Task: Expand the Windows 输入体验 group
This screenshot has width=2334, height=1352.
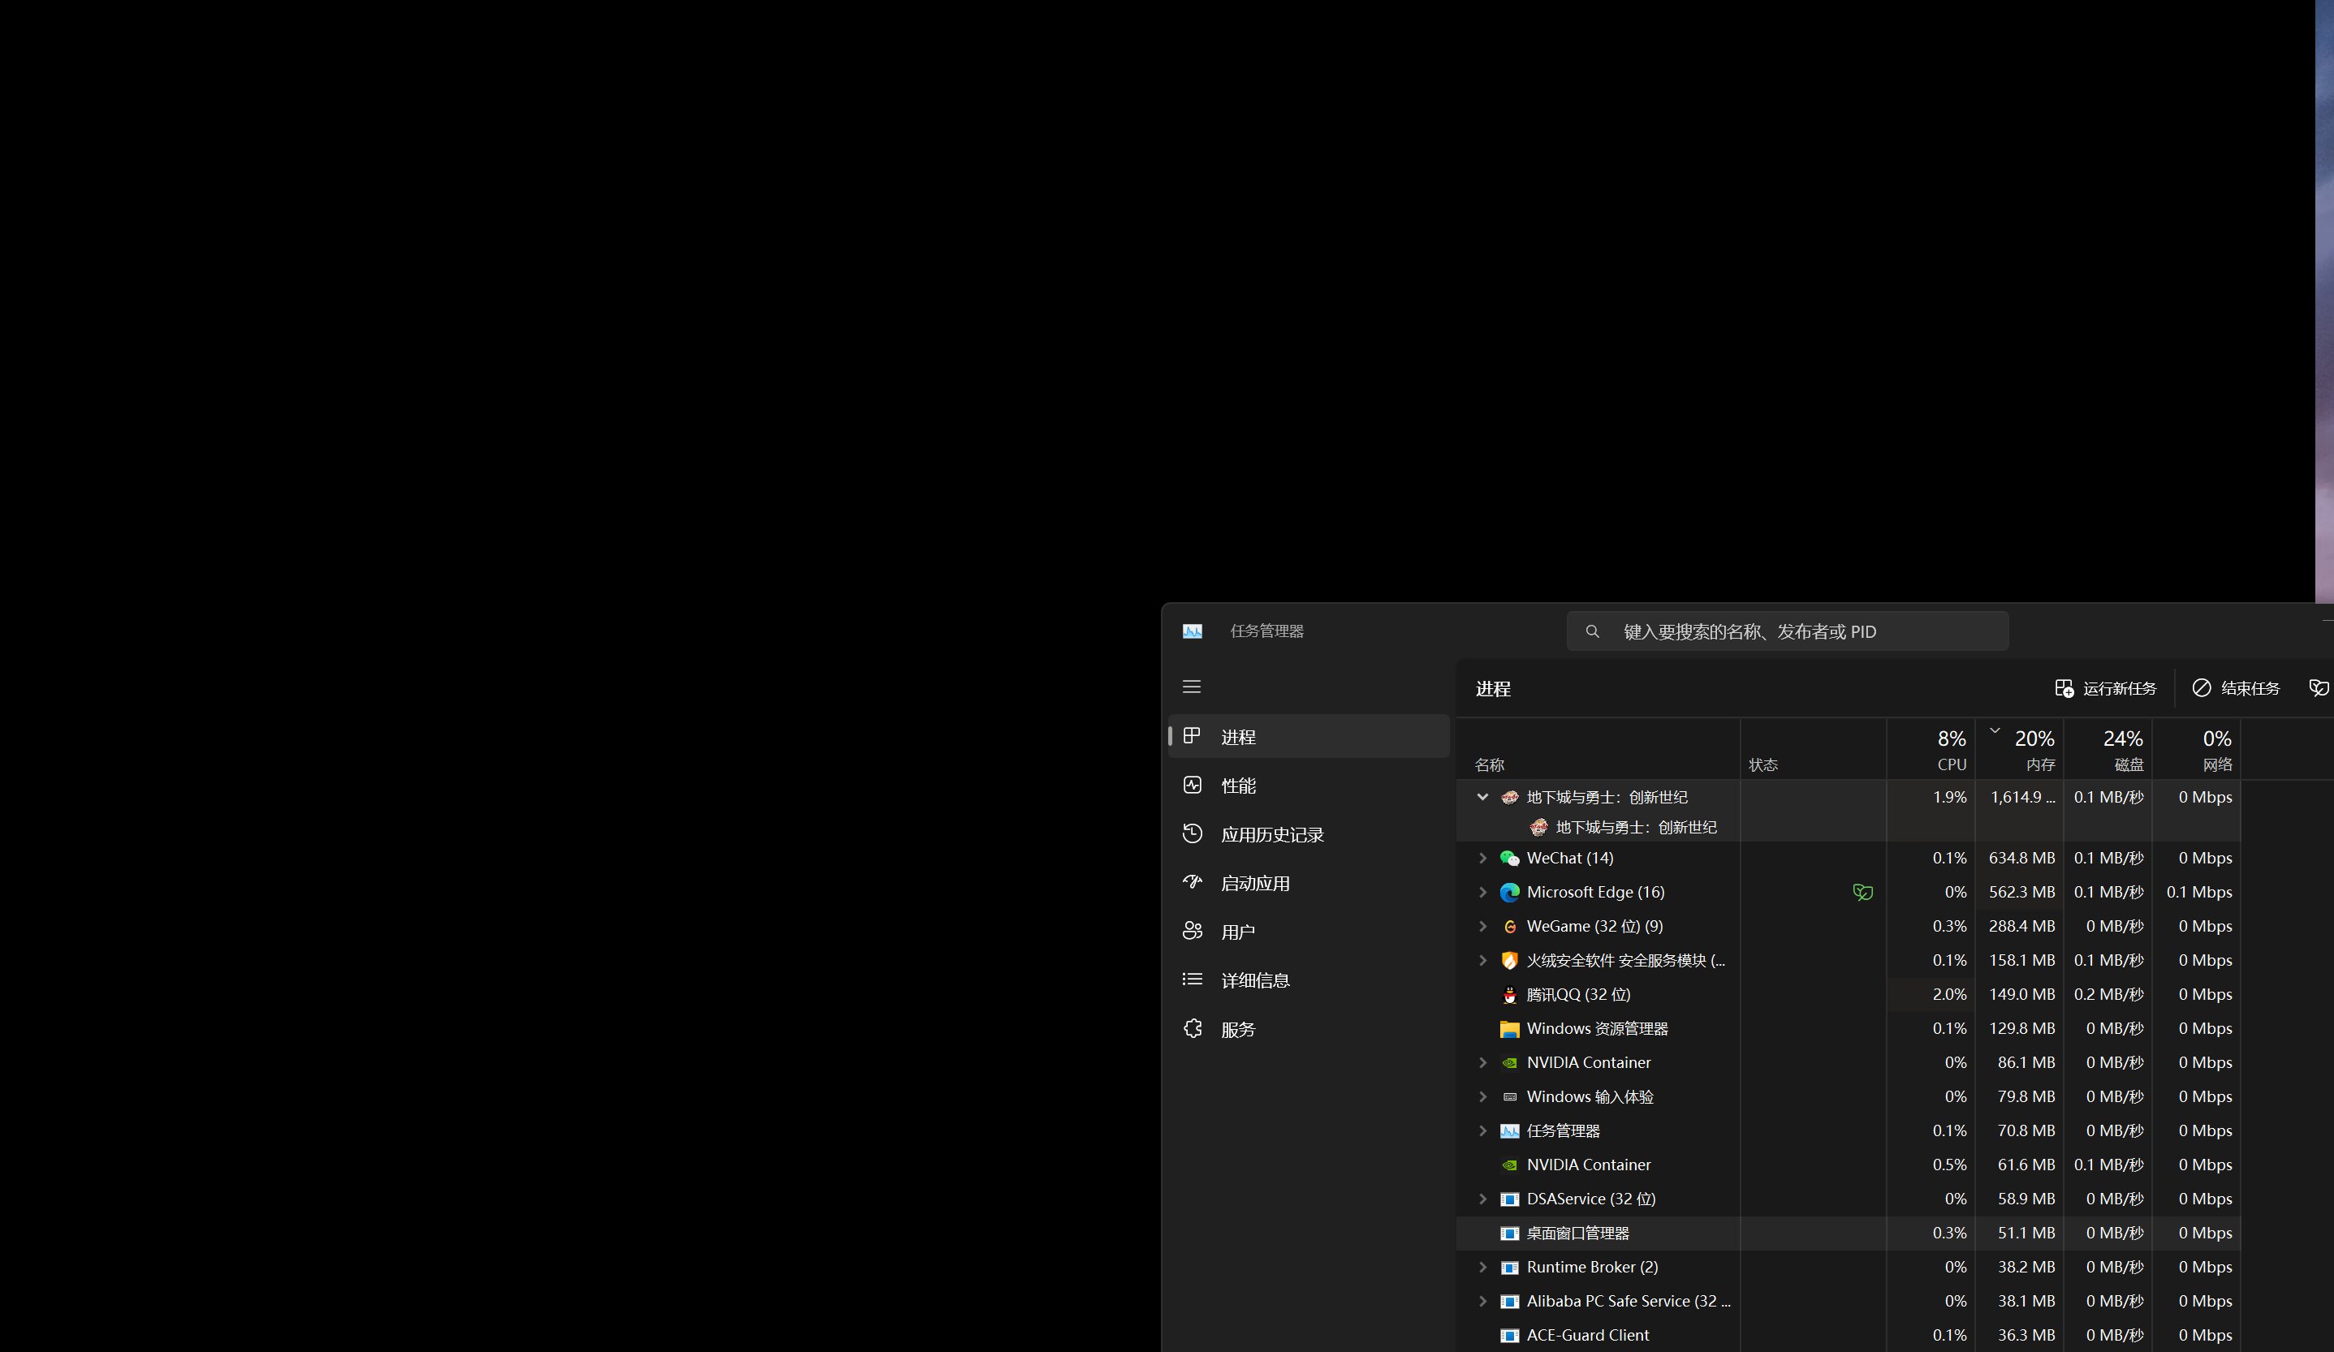Action: click(x=1482, y=1097)
